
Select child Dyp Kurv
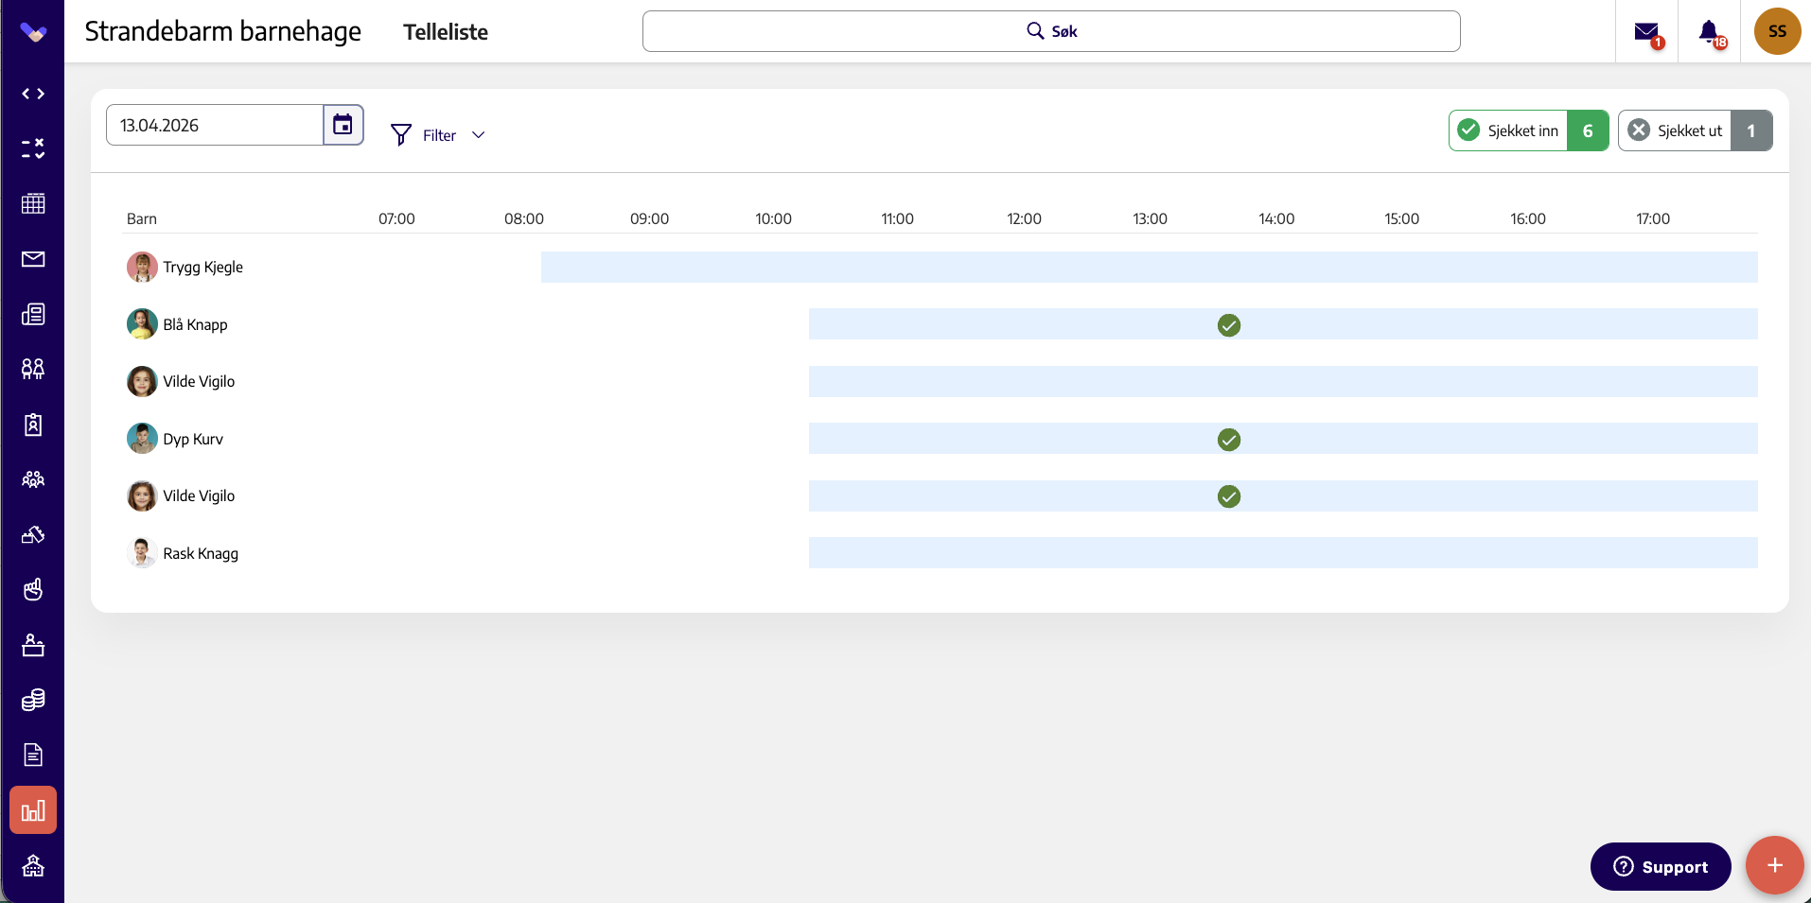[x=193, y=439]
